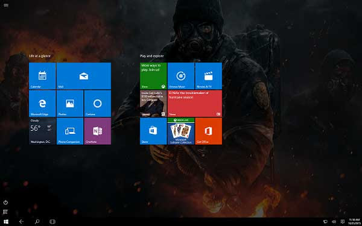The height and width of the screenshot is (226, 362).
Task: Click the Power button icon
Action: (5, 202)
